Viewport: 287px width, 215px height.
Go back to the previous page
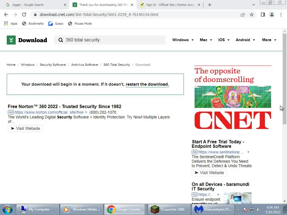click(x=6, y=15)
